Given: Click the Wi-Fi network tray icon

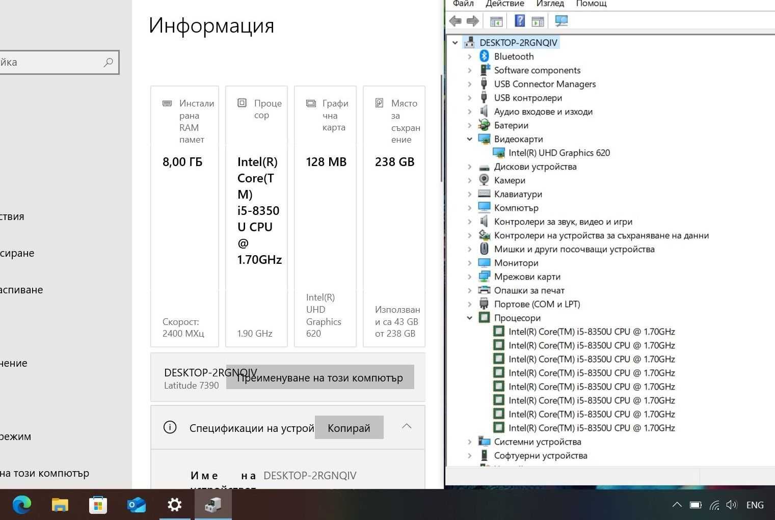Looking at the screenshot, I should point(714,505).
